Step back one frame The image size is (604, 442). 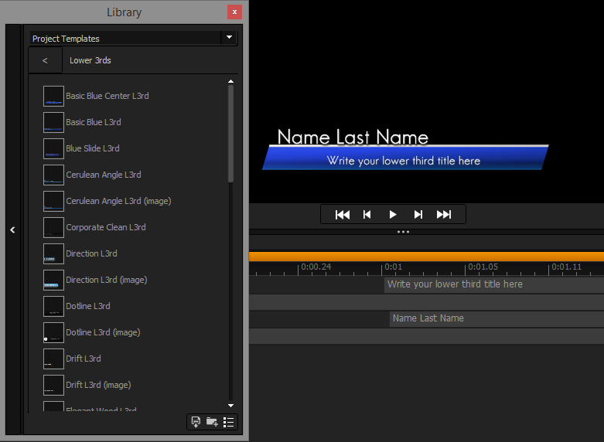tap(367, 214)
